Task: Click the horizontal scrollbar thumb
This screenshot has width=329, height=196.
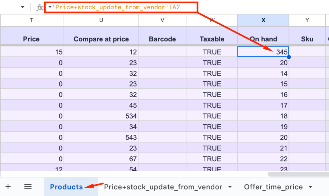Action: pyautogui.click(x=298, y=174)
